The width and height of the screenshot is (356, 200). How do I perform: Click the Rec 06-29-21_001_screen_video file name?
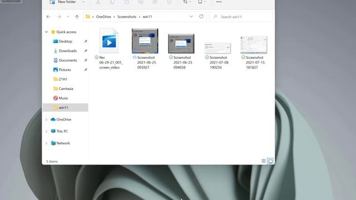point(111,63)
